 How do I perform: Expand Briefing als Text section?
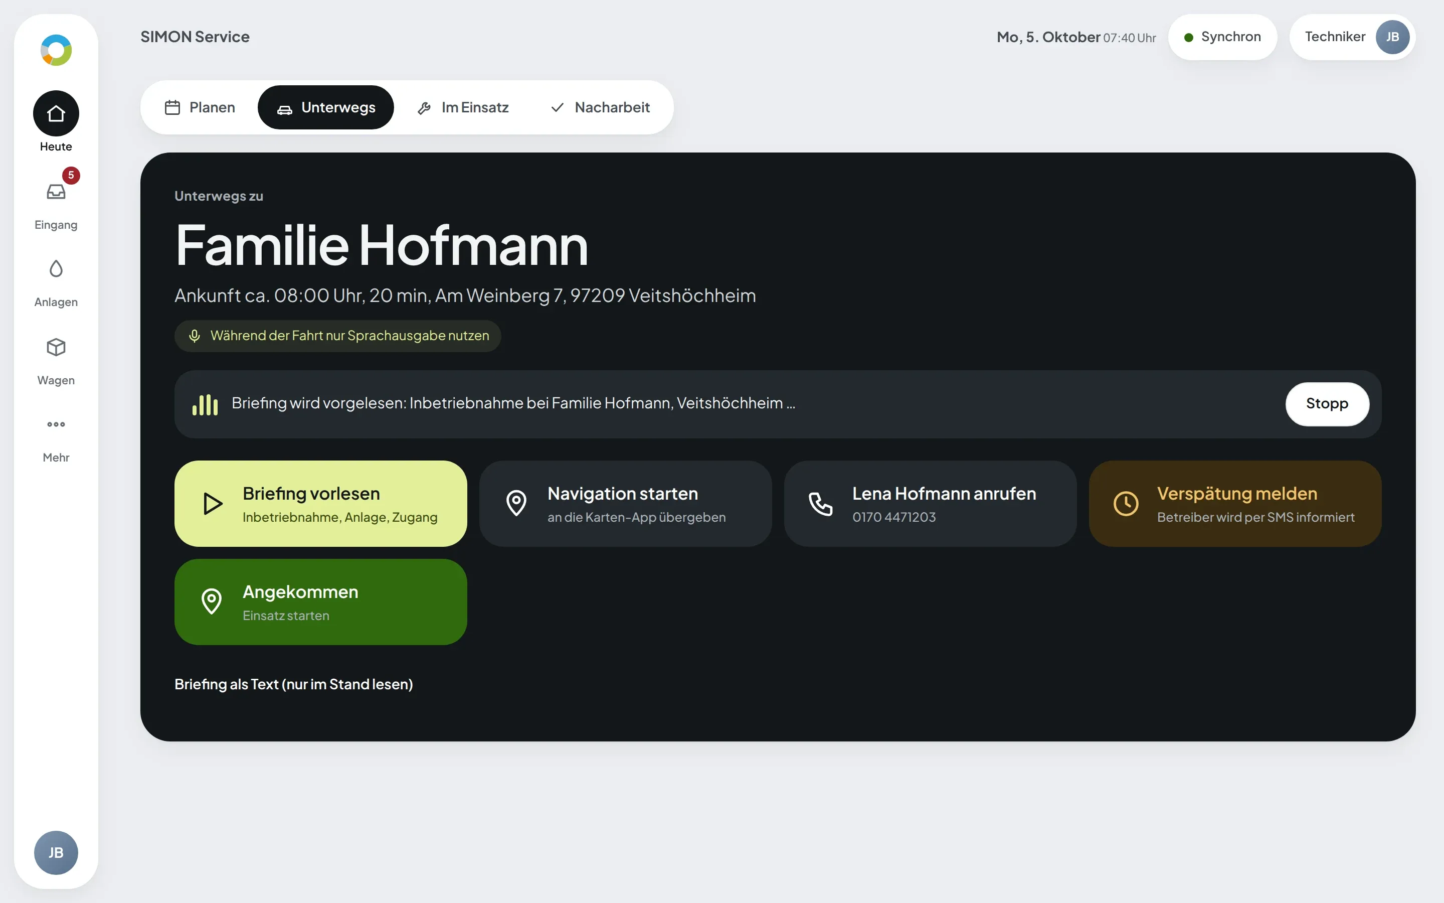coord(294,684)
